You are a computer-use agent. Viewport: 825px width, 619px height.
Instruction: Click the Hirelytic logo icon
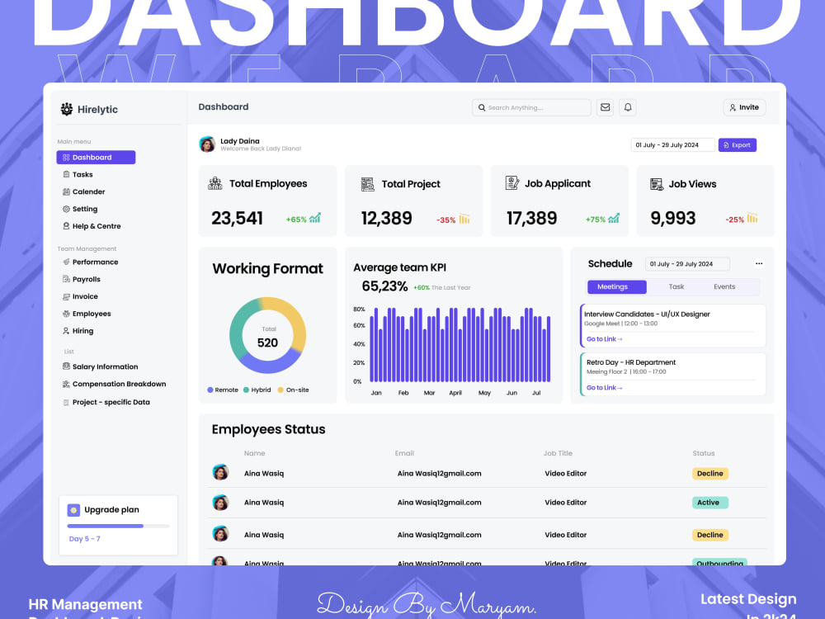pyautogui.click(x=67, y=109)
